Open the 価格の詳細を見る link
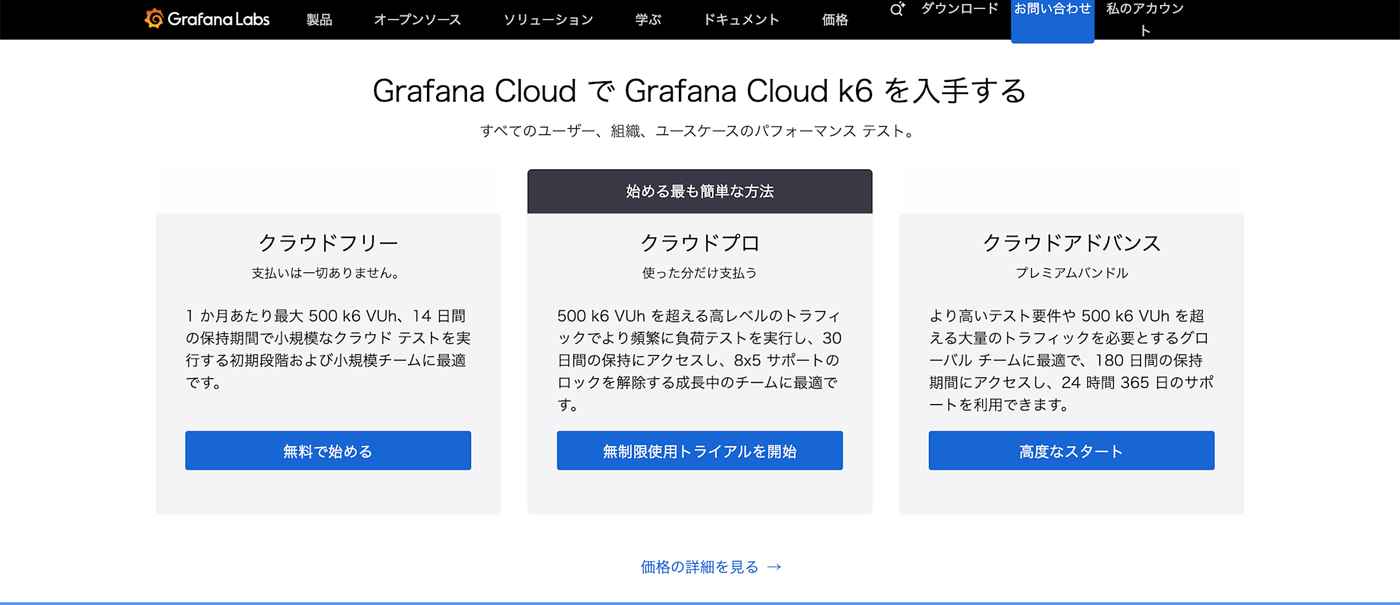The width and height of the screenshot is (1400, 605). point(711,566)
